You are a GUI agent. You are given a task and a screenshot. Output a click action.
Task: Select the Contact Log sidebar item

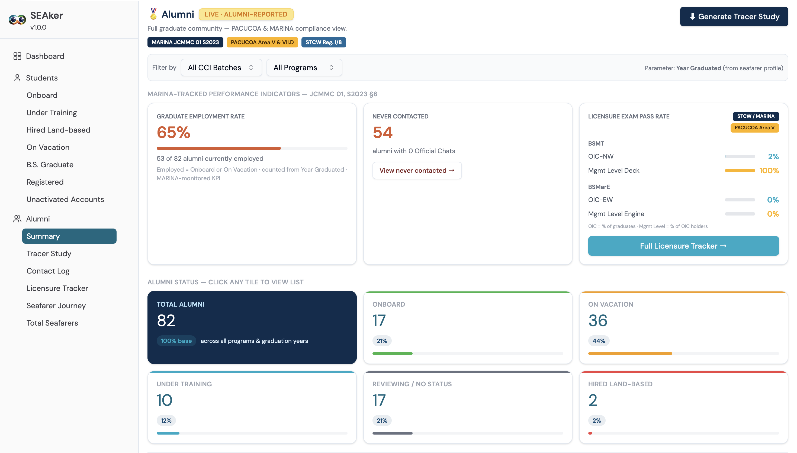coord(48,271)
